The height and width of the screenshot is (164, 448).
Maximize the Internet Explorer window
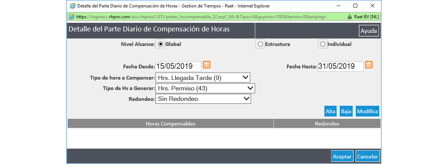(355, 6)
